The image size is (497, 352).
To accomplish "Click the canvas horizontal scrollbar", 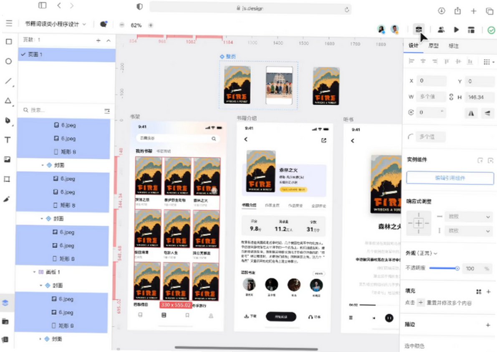I will click(x=246, y=349).
